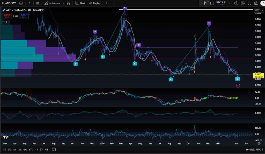This screenshot has height=154, width=265.
Task: Select the 5Y date range
Action: point(41,150)
